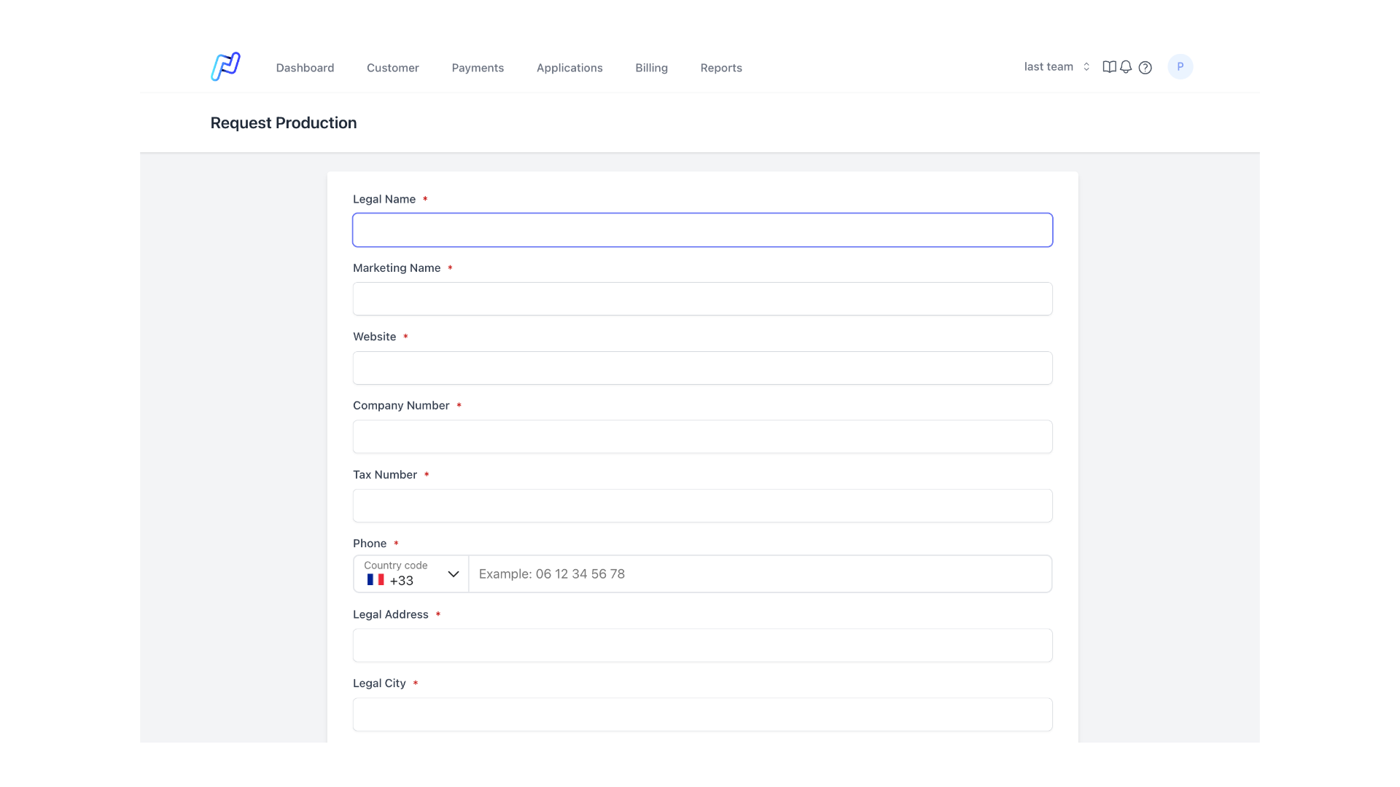Click the team switcher chevron icon
This screenshot has height=787, width=1400.
point(1086,66)
